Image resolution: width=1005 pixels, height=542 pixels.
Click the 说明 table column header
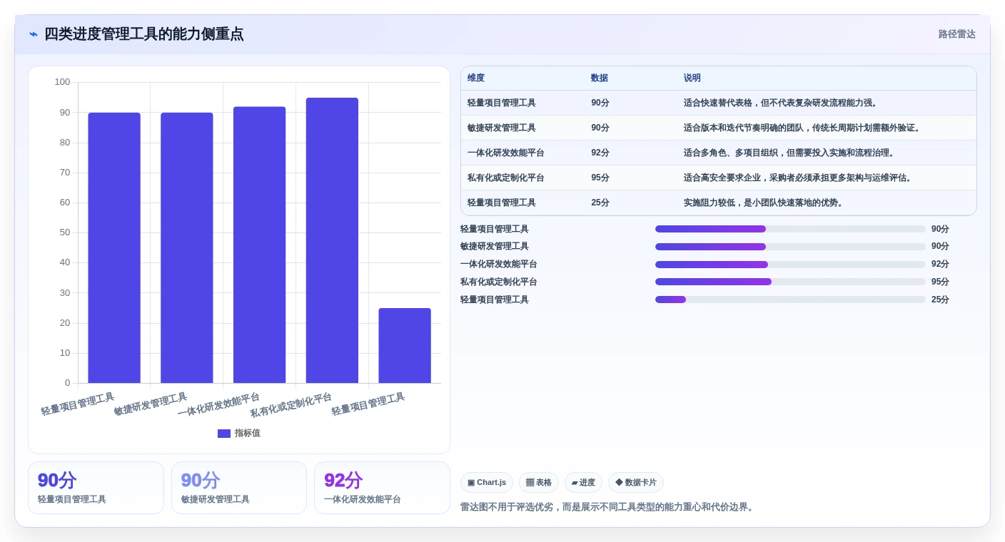[x=692, y=78]
